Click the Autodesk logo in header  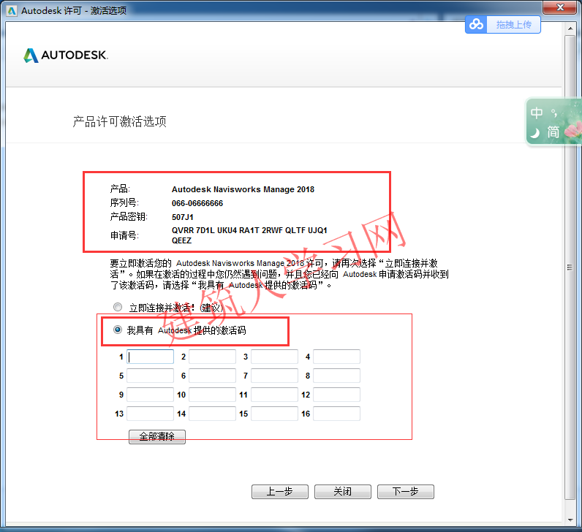click(x=66, y=56)
